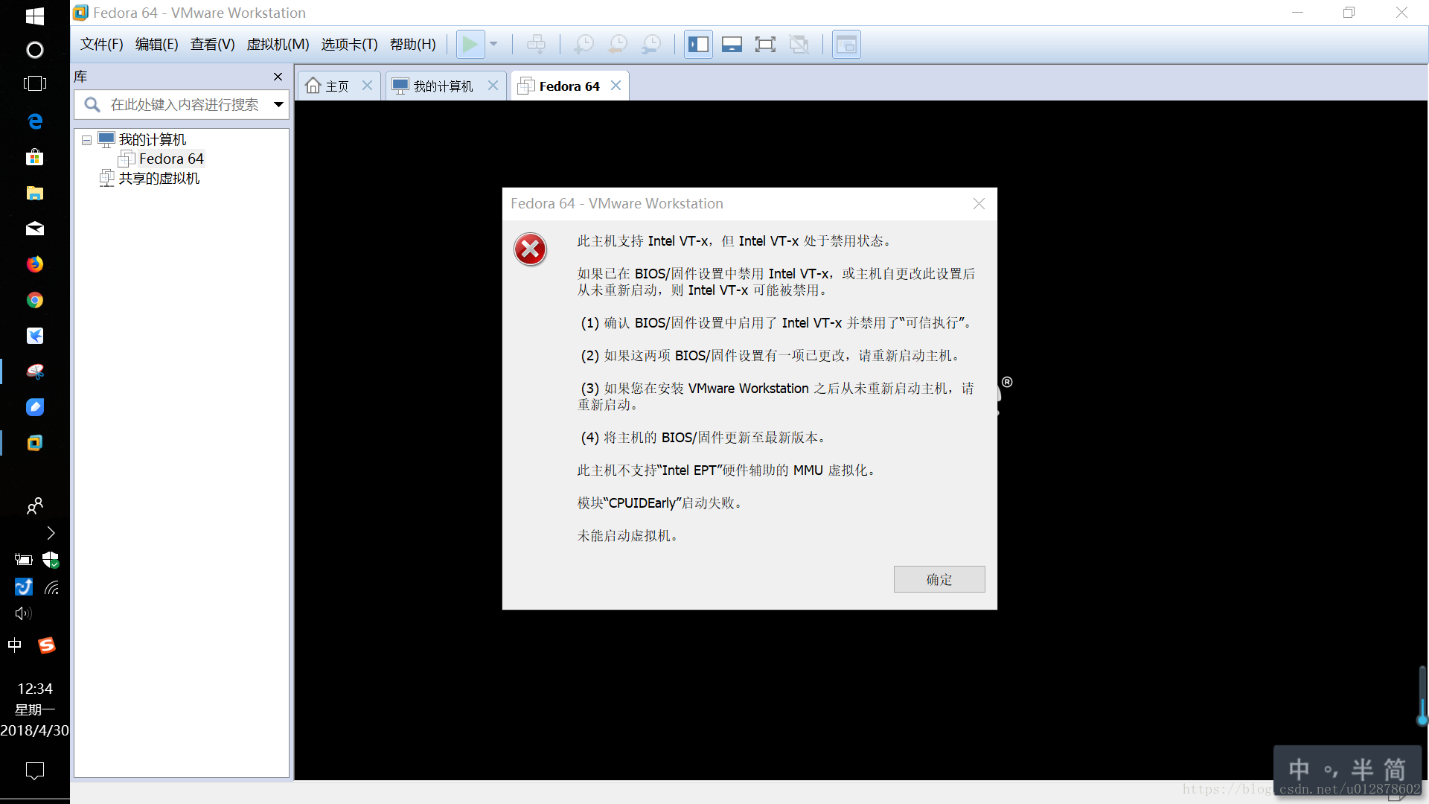Close the 我的计算机 tab
The width and height of the screenshot is (1429, 804).
(493, 86)
